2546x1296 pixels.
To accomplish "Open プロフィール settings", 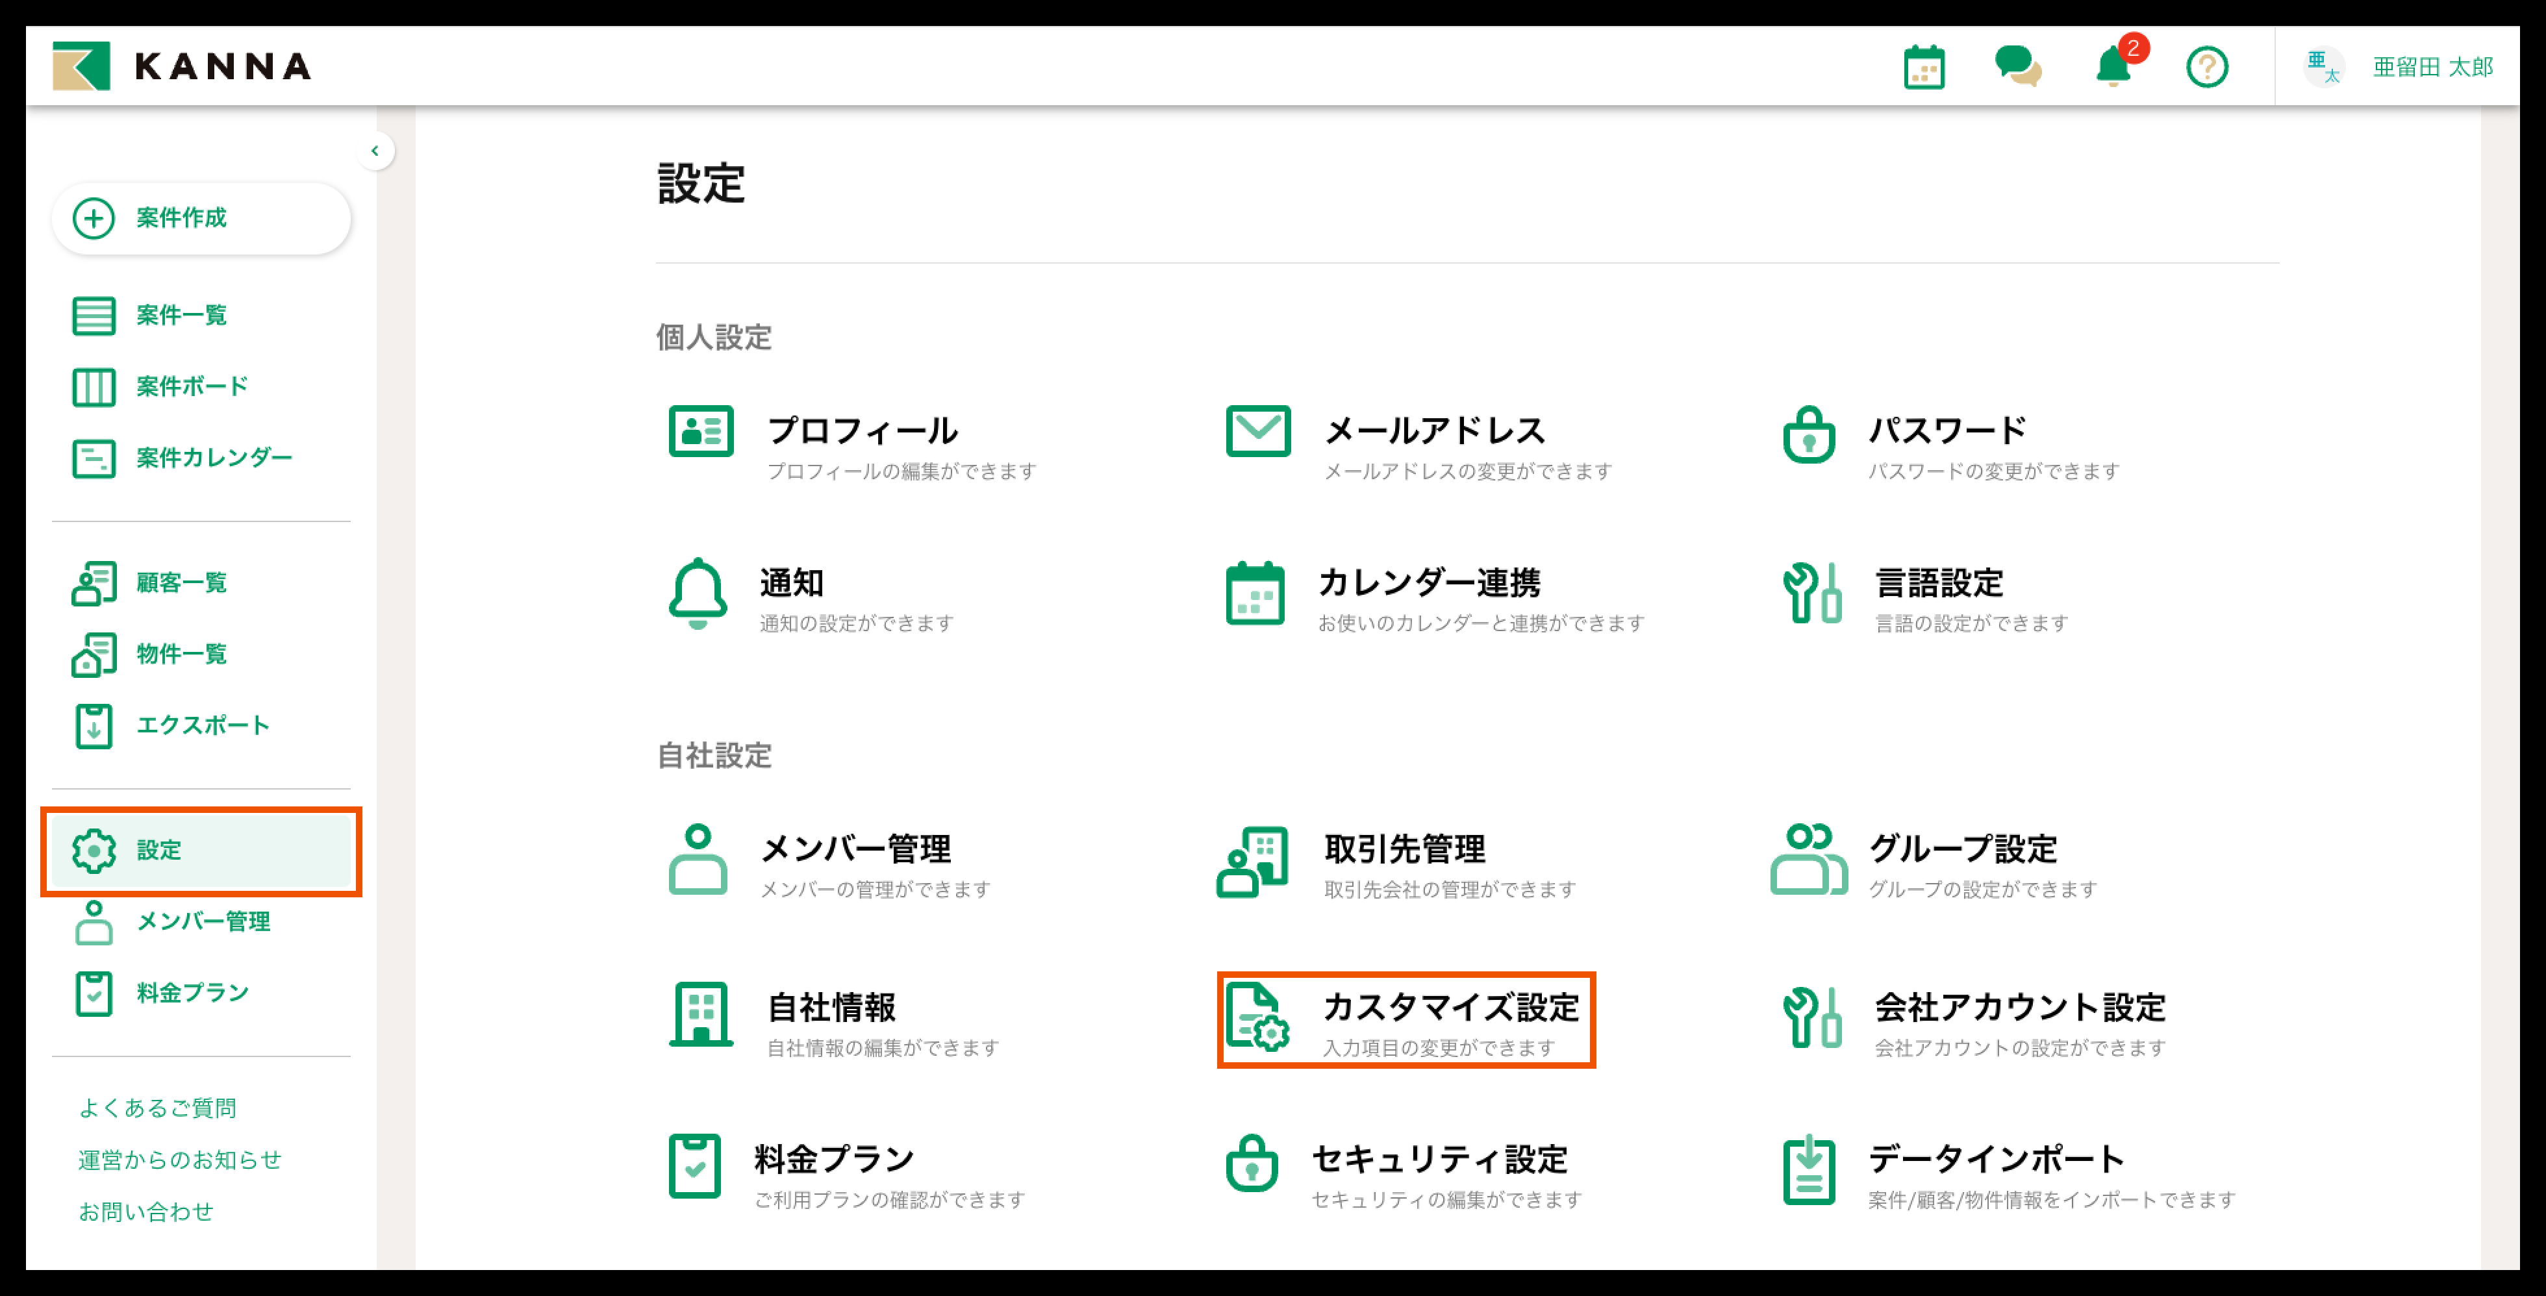I will (x=861, y=430).
